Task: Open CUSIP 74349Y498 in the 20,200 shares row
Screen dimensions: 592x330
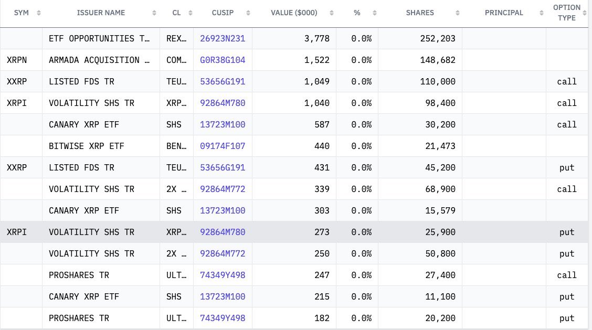Action: tap(223, 318)
